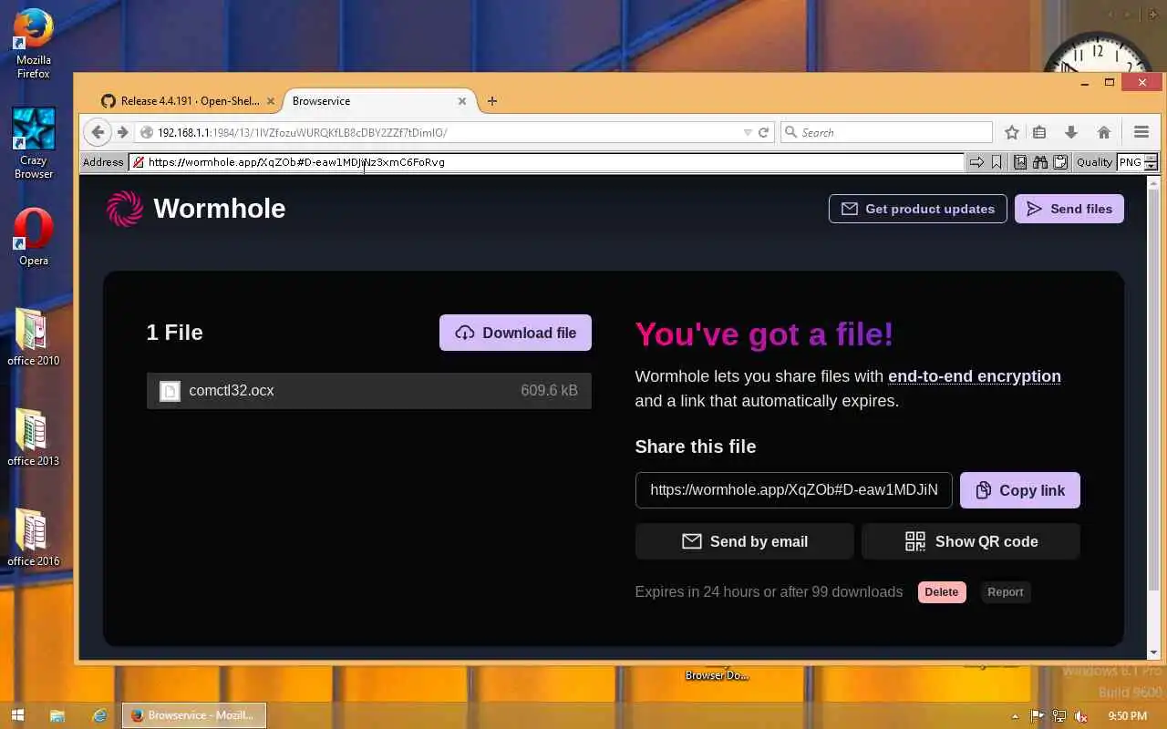Select the comctl32.ocx file row name

click(x=232, y=391)
